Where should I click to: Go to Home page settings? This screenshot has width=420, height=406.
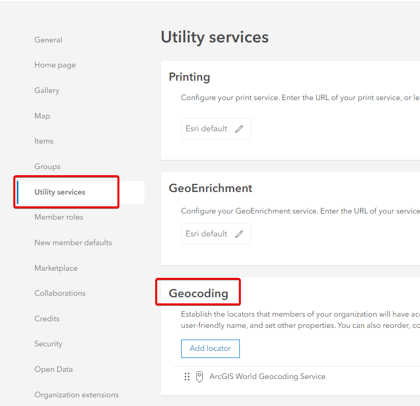tap(55, 65)
